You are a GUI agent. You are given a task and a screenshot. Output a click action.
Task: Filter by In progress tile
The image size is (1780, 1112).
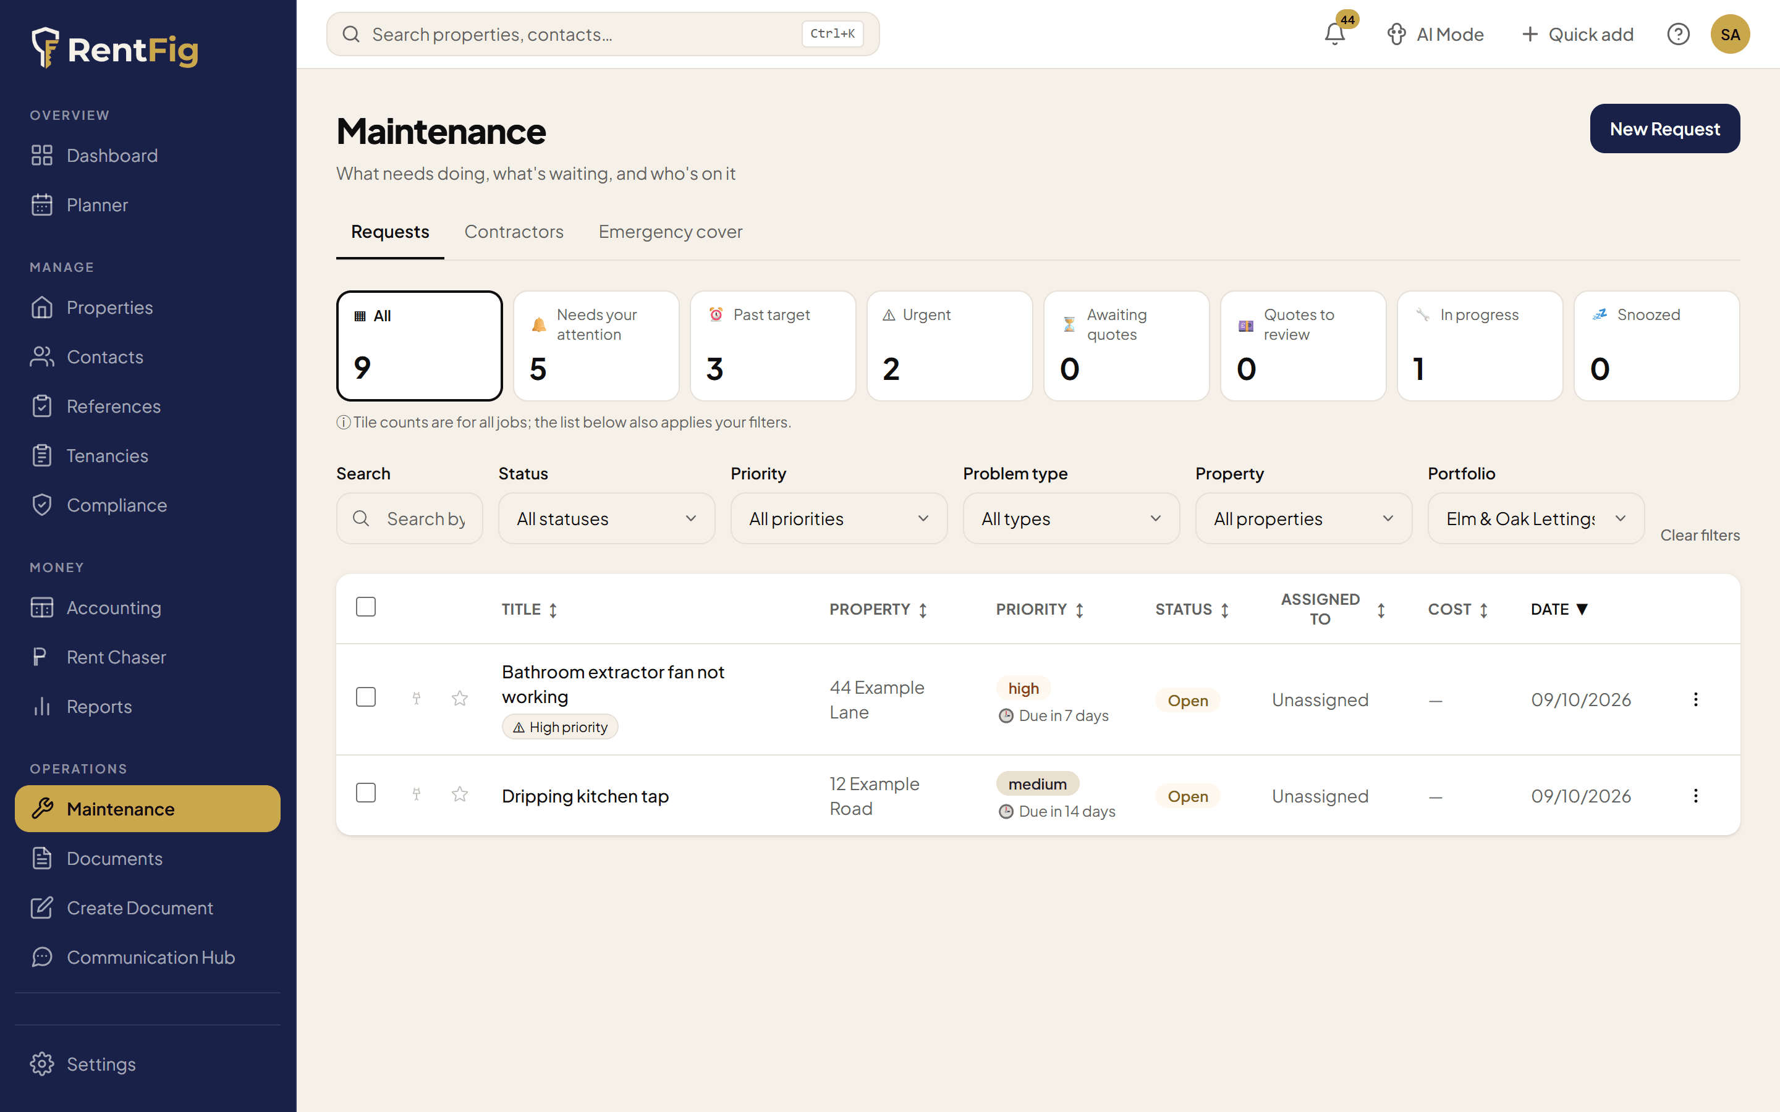[1480, 346]
